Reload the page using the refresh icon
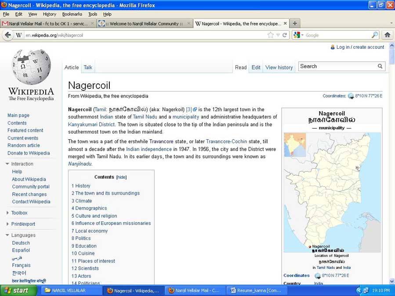The width and height of the screenshot is (395, 296). 285,35
